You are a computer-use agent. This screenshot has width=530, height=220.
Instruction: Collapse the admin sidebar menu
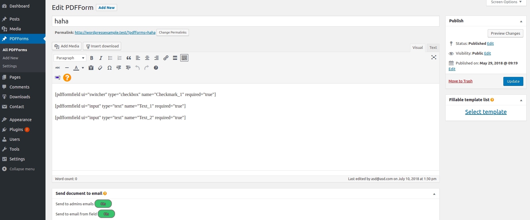[23, 169]
